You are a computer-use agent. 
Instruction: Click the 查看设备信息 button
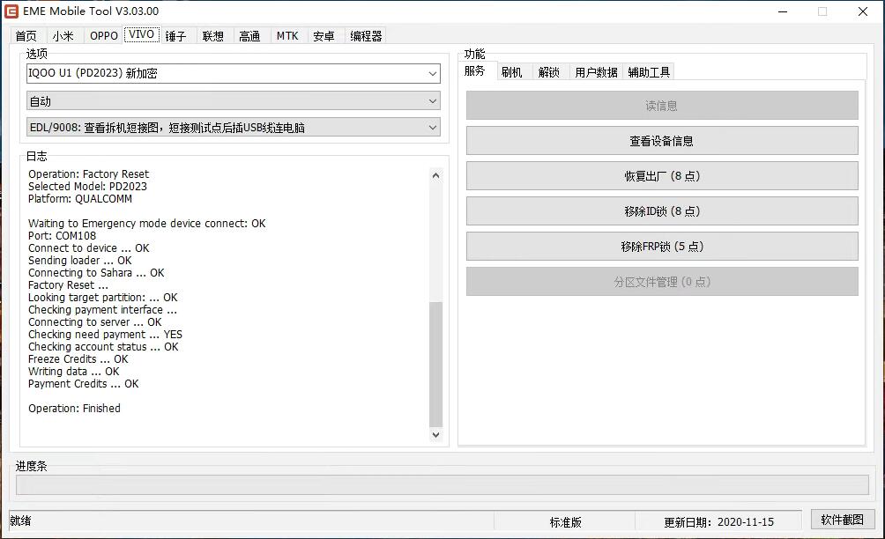point(662,141)
